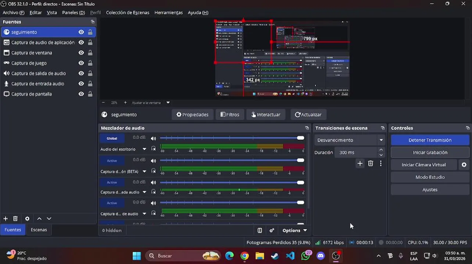Click Detener Transmisión button
This screenshot has width=472, height=264.
(430, 140)
